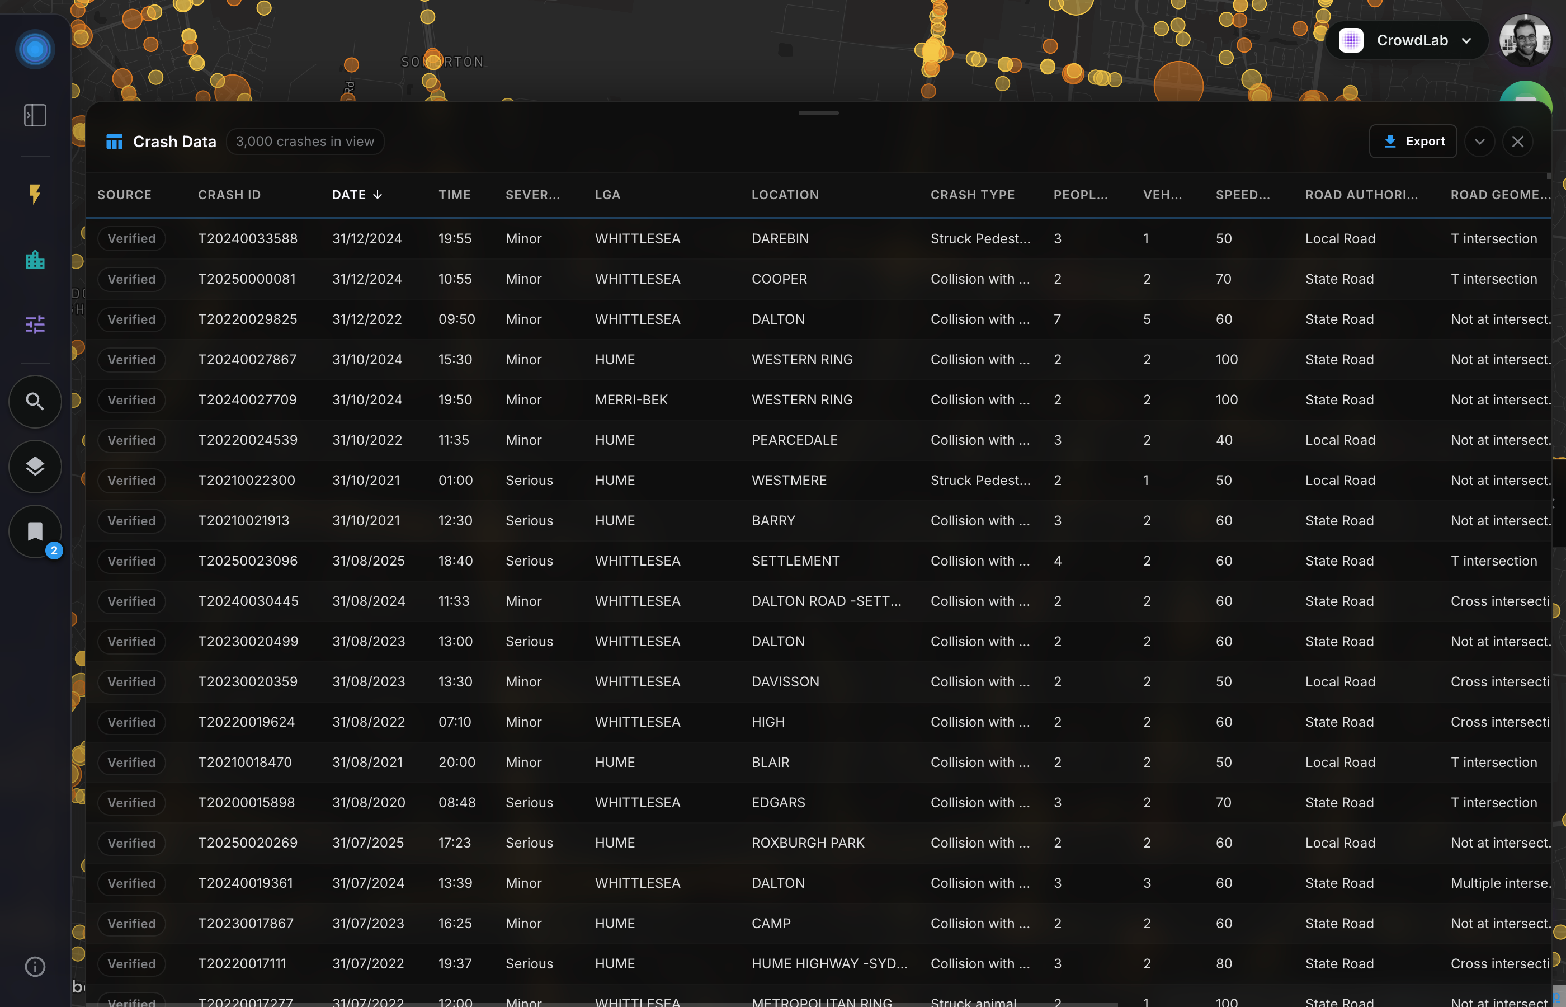The height and width of the screenshot is (1007, 1566).
Task: Click EDGARS location cell
Action: 779,802
